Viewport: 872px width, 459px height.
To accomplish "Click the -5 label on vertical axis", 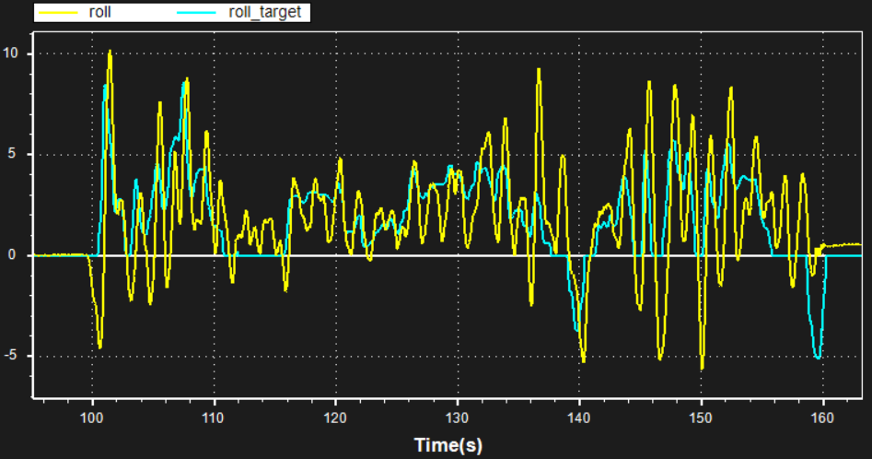I will [x=9, y=356].
